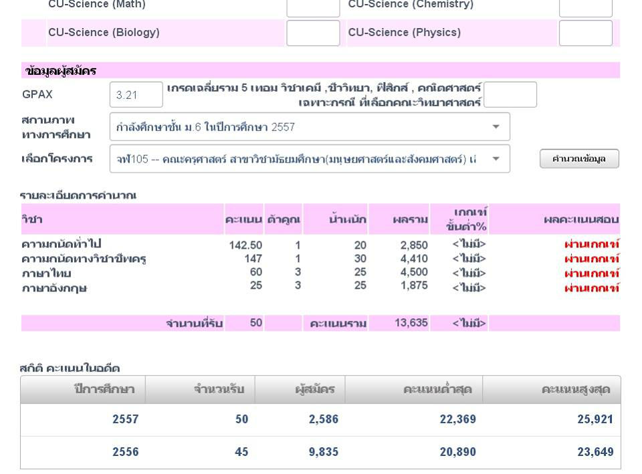Click the total score value 13,635
Screen dimensions: 642x474
pos(411,324)
